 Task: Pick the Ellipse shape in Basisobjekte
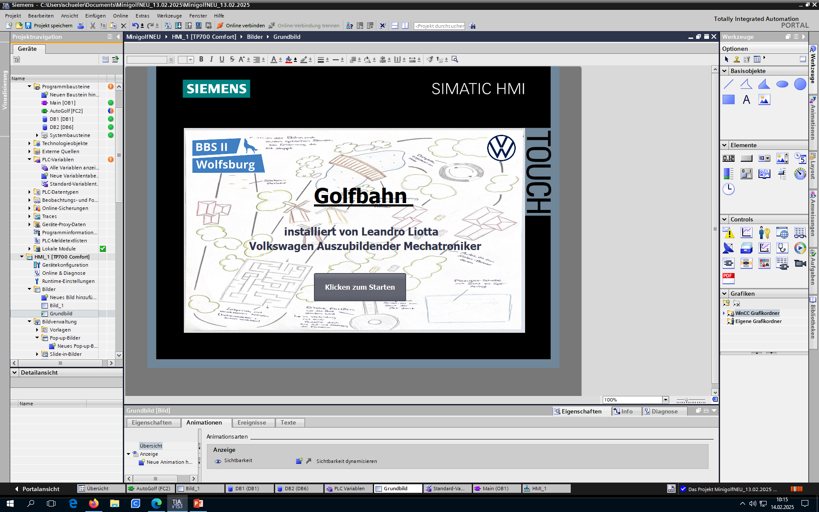pos(782,84)
